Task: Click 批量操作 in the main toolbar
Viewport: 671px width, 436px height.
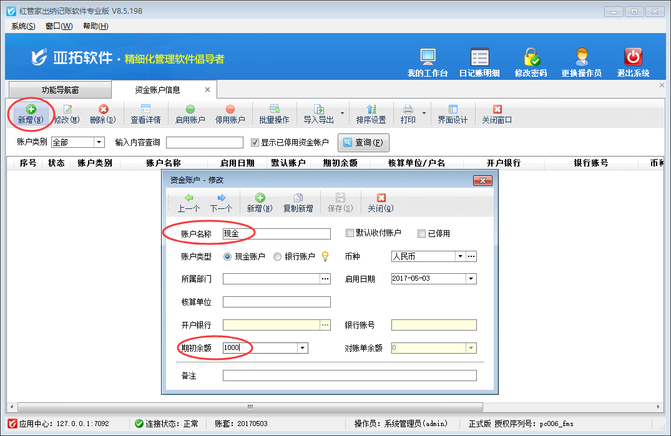Action: click(x=274, y=114)
